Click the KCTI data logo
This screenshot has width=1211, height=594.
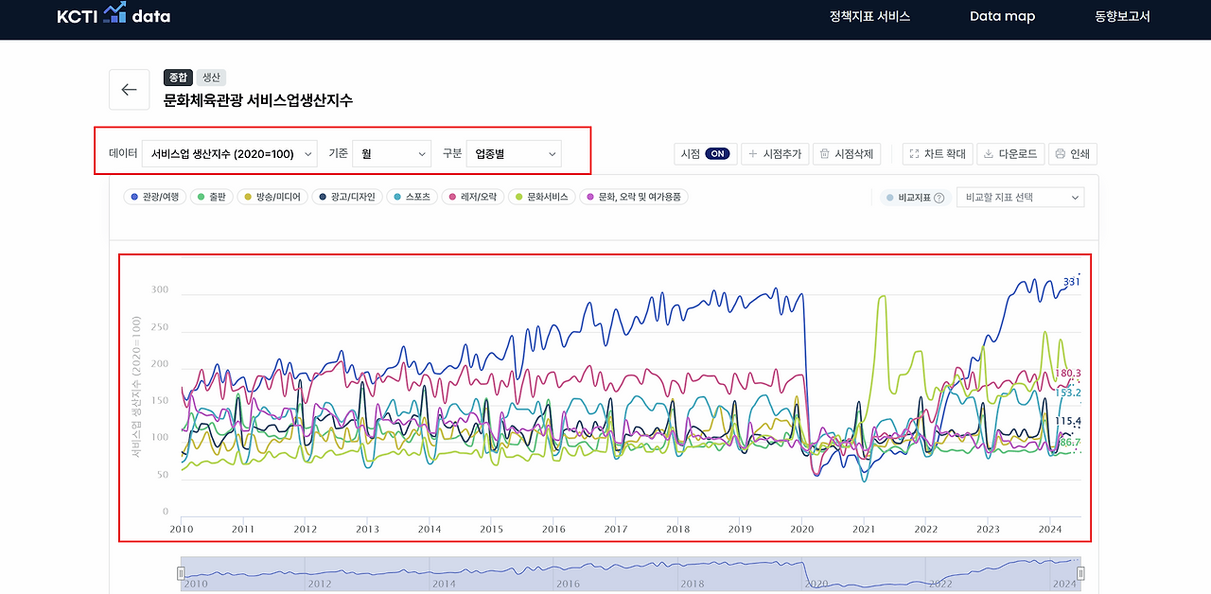click(114, 16)
